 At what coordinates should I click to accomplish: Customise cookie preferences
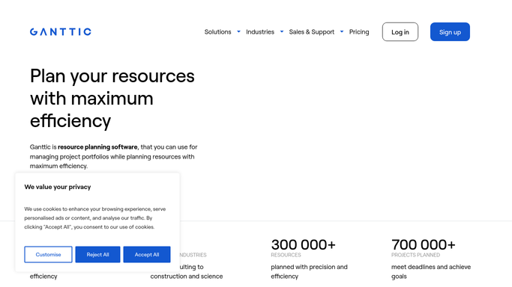coord(48,254)
